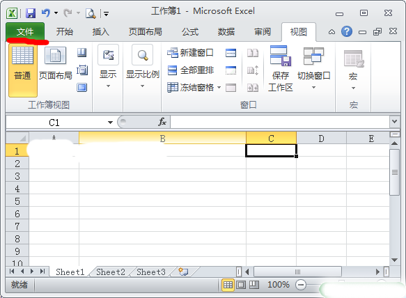406x298 pixels.
Task: Click Reset Window Position icon
Action: (x=253, y=88)
